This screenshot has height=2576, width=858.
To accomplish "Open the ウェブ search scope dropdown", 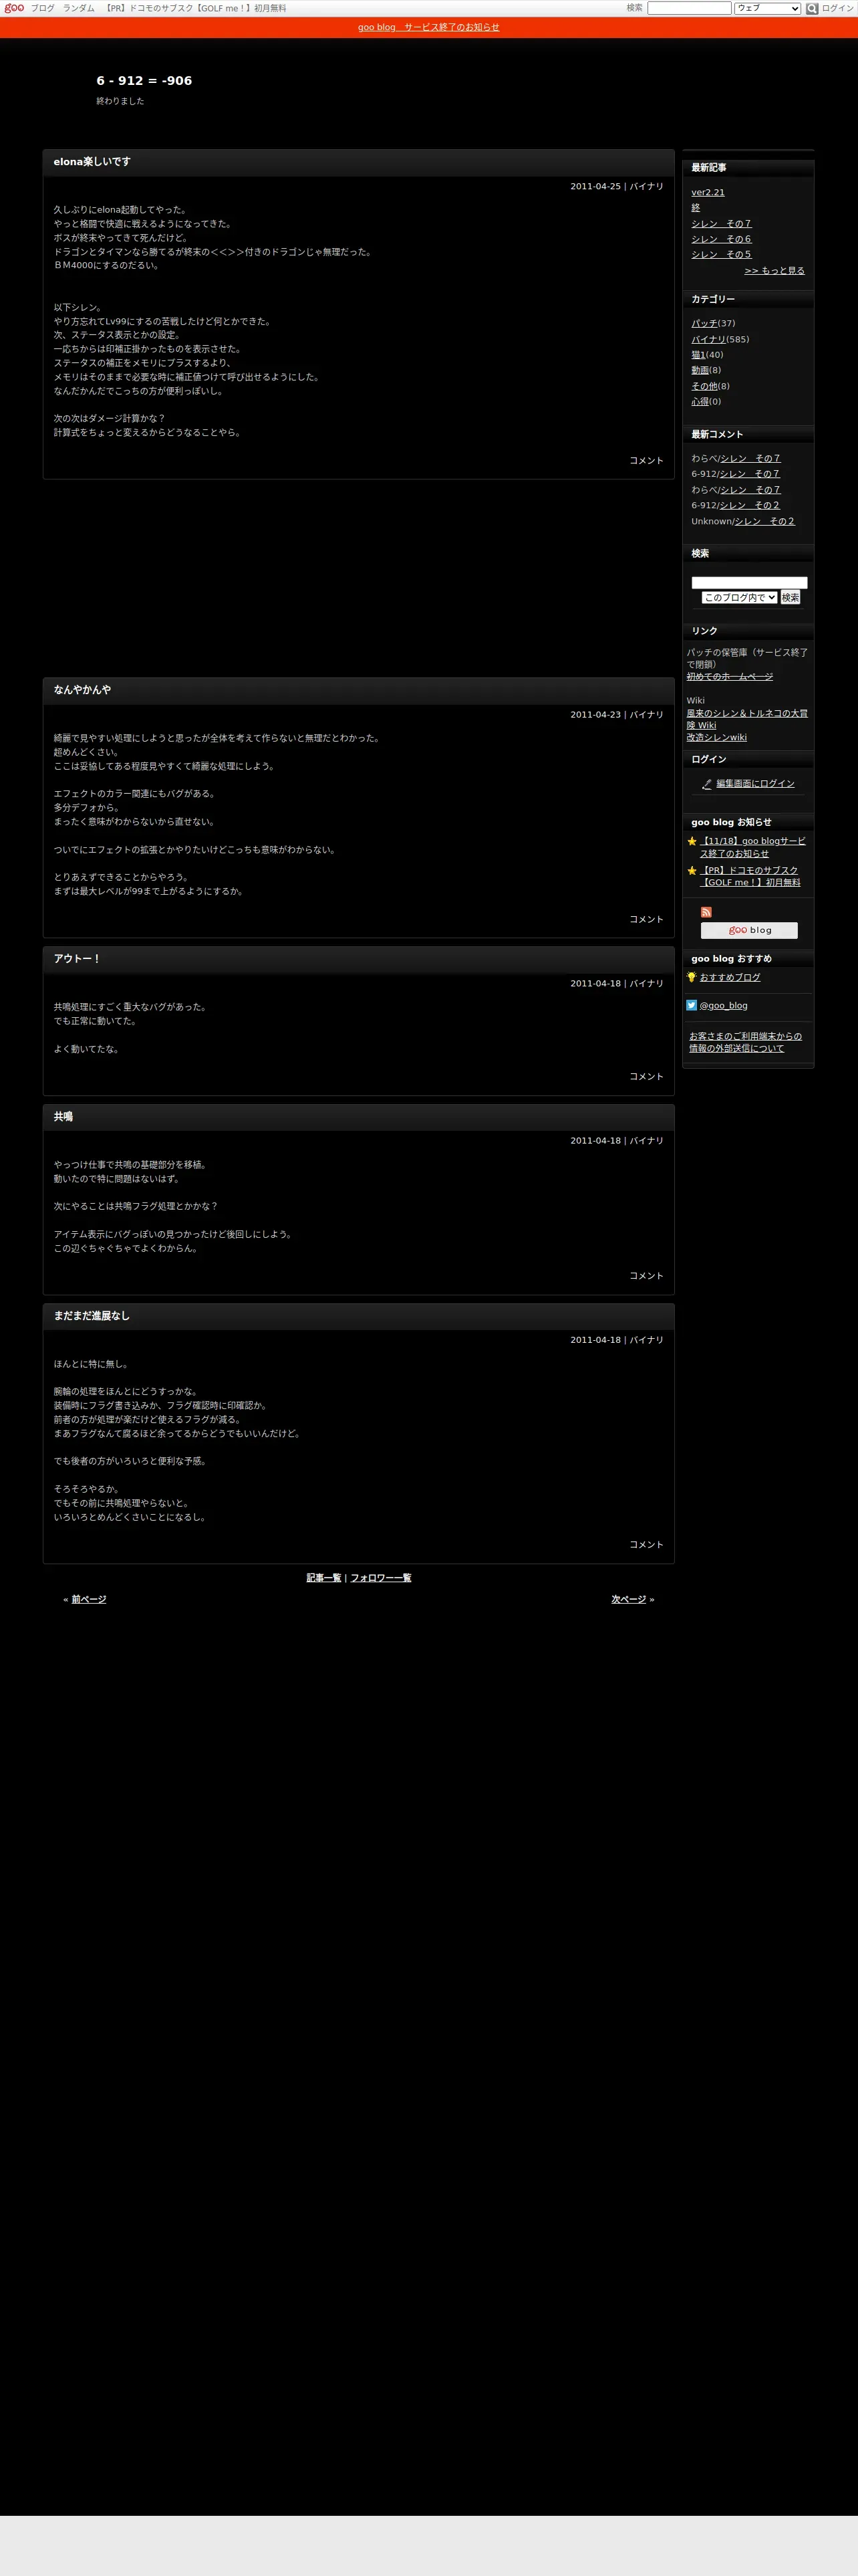I will tap(767, 8).
